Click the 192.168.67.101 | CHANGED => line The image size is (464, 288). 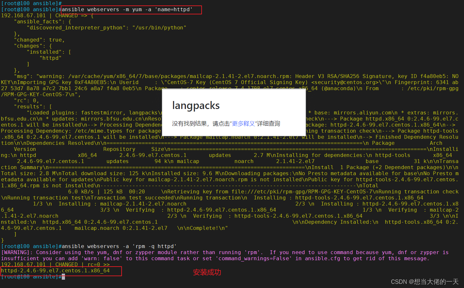(x=47, y=16)
